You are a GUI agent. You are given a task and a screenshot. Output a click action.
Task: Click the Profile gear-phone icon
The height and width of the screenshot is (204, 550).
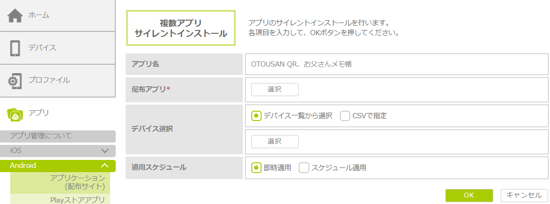pos(15,81)
